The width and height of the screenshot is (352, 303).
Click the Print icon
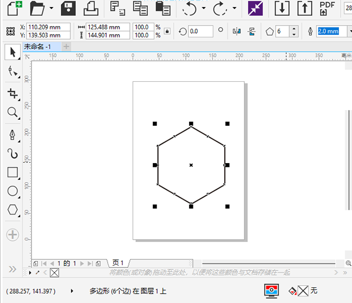click(x=90, y=8)
